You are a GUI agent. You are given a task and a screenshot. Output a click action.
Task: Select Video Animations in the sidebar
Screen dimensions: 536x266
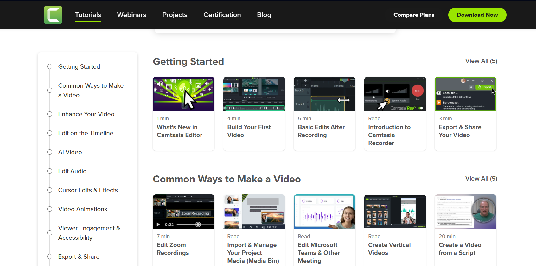coord(83,209)
